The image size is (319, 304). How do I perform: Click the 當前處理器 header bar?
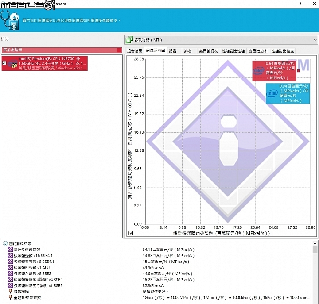coord(62,50)
